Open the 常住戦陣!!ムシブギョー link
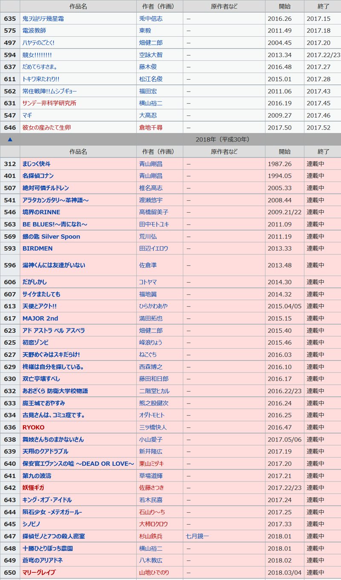Image resolution: width=341 pixels, height=580 pixels. tap(50, 91)
